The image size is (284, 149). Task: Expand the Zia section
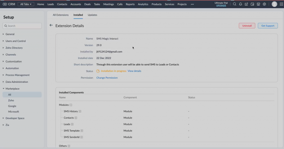pyautogui.click(x=3, y=125)
